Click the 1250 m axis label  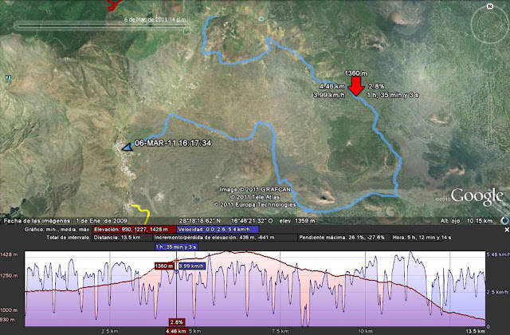(x=9, y=275)
